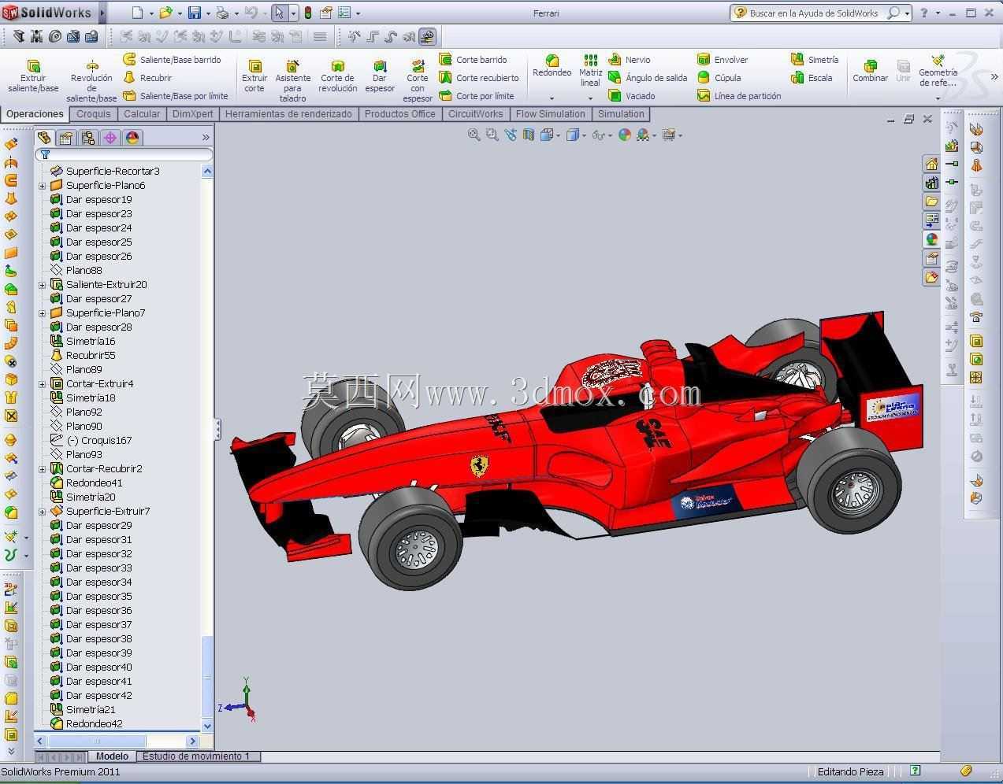This screenshot has height=784, width=1003.
Task: Select Recubrir55 in feature tree
Action: click(83, 356)
